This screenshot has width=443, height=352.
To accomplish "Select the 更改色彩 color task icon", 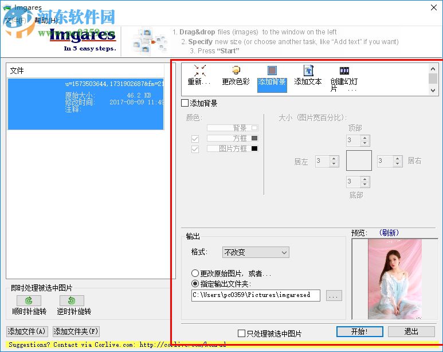I will 236,76.
